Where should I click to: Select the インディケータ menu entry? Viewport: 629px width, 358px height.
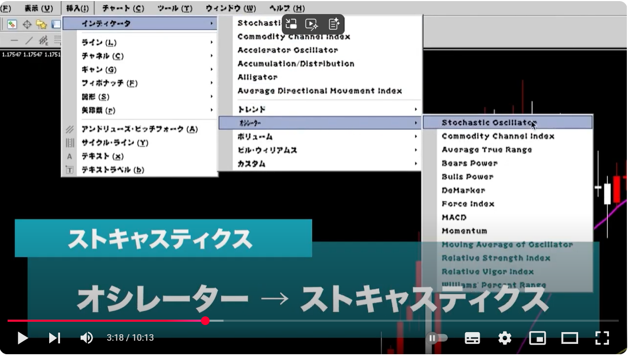tap(141, 24)
